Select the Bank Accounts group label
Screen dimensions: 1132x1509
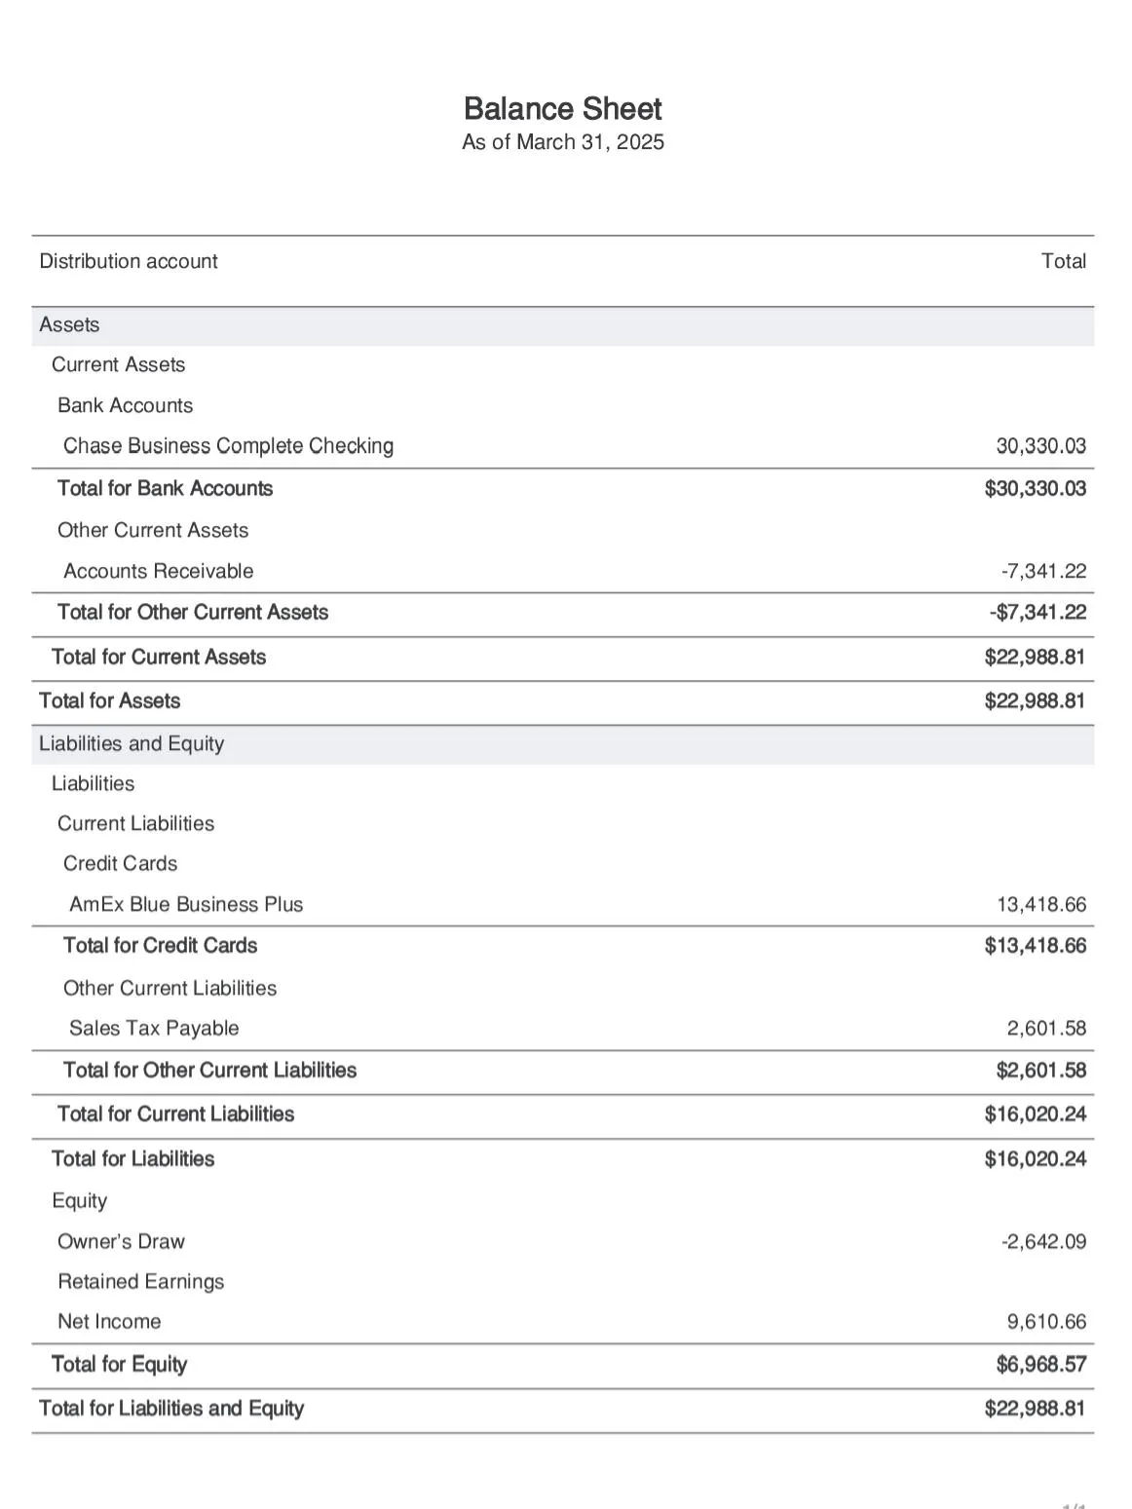click(x=125, y=405)
